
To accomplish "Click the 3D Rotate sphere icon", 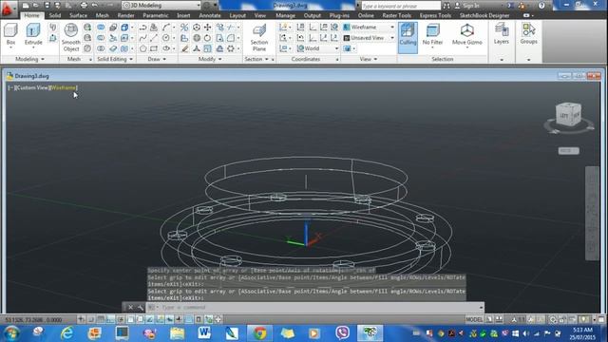I will [197, 38].
